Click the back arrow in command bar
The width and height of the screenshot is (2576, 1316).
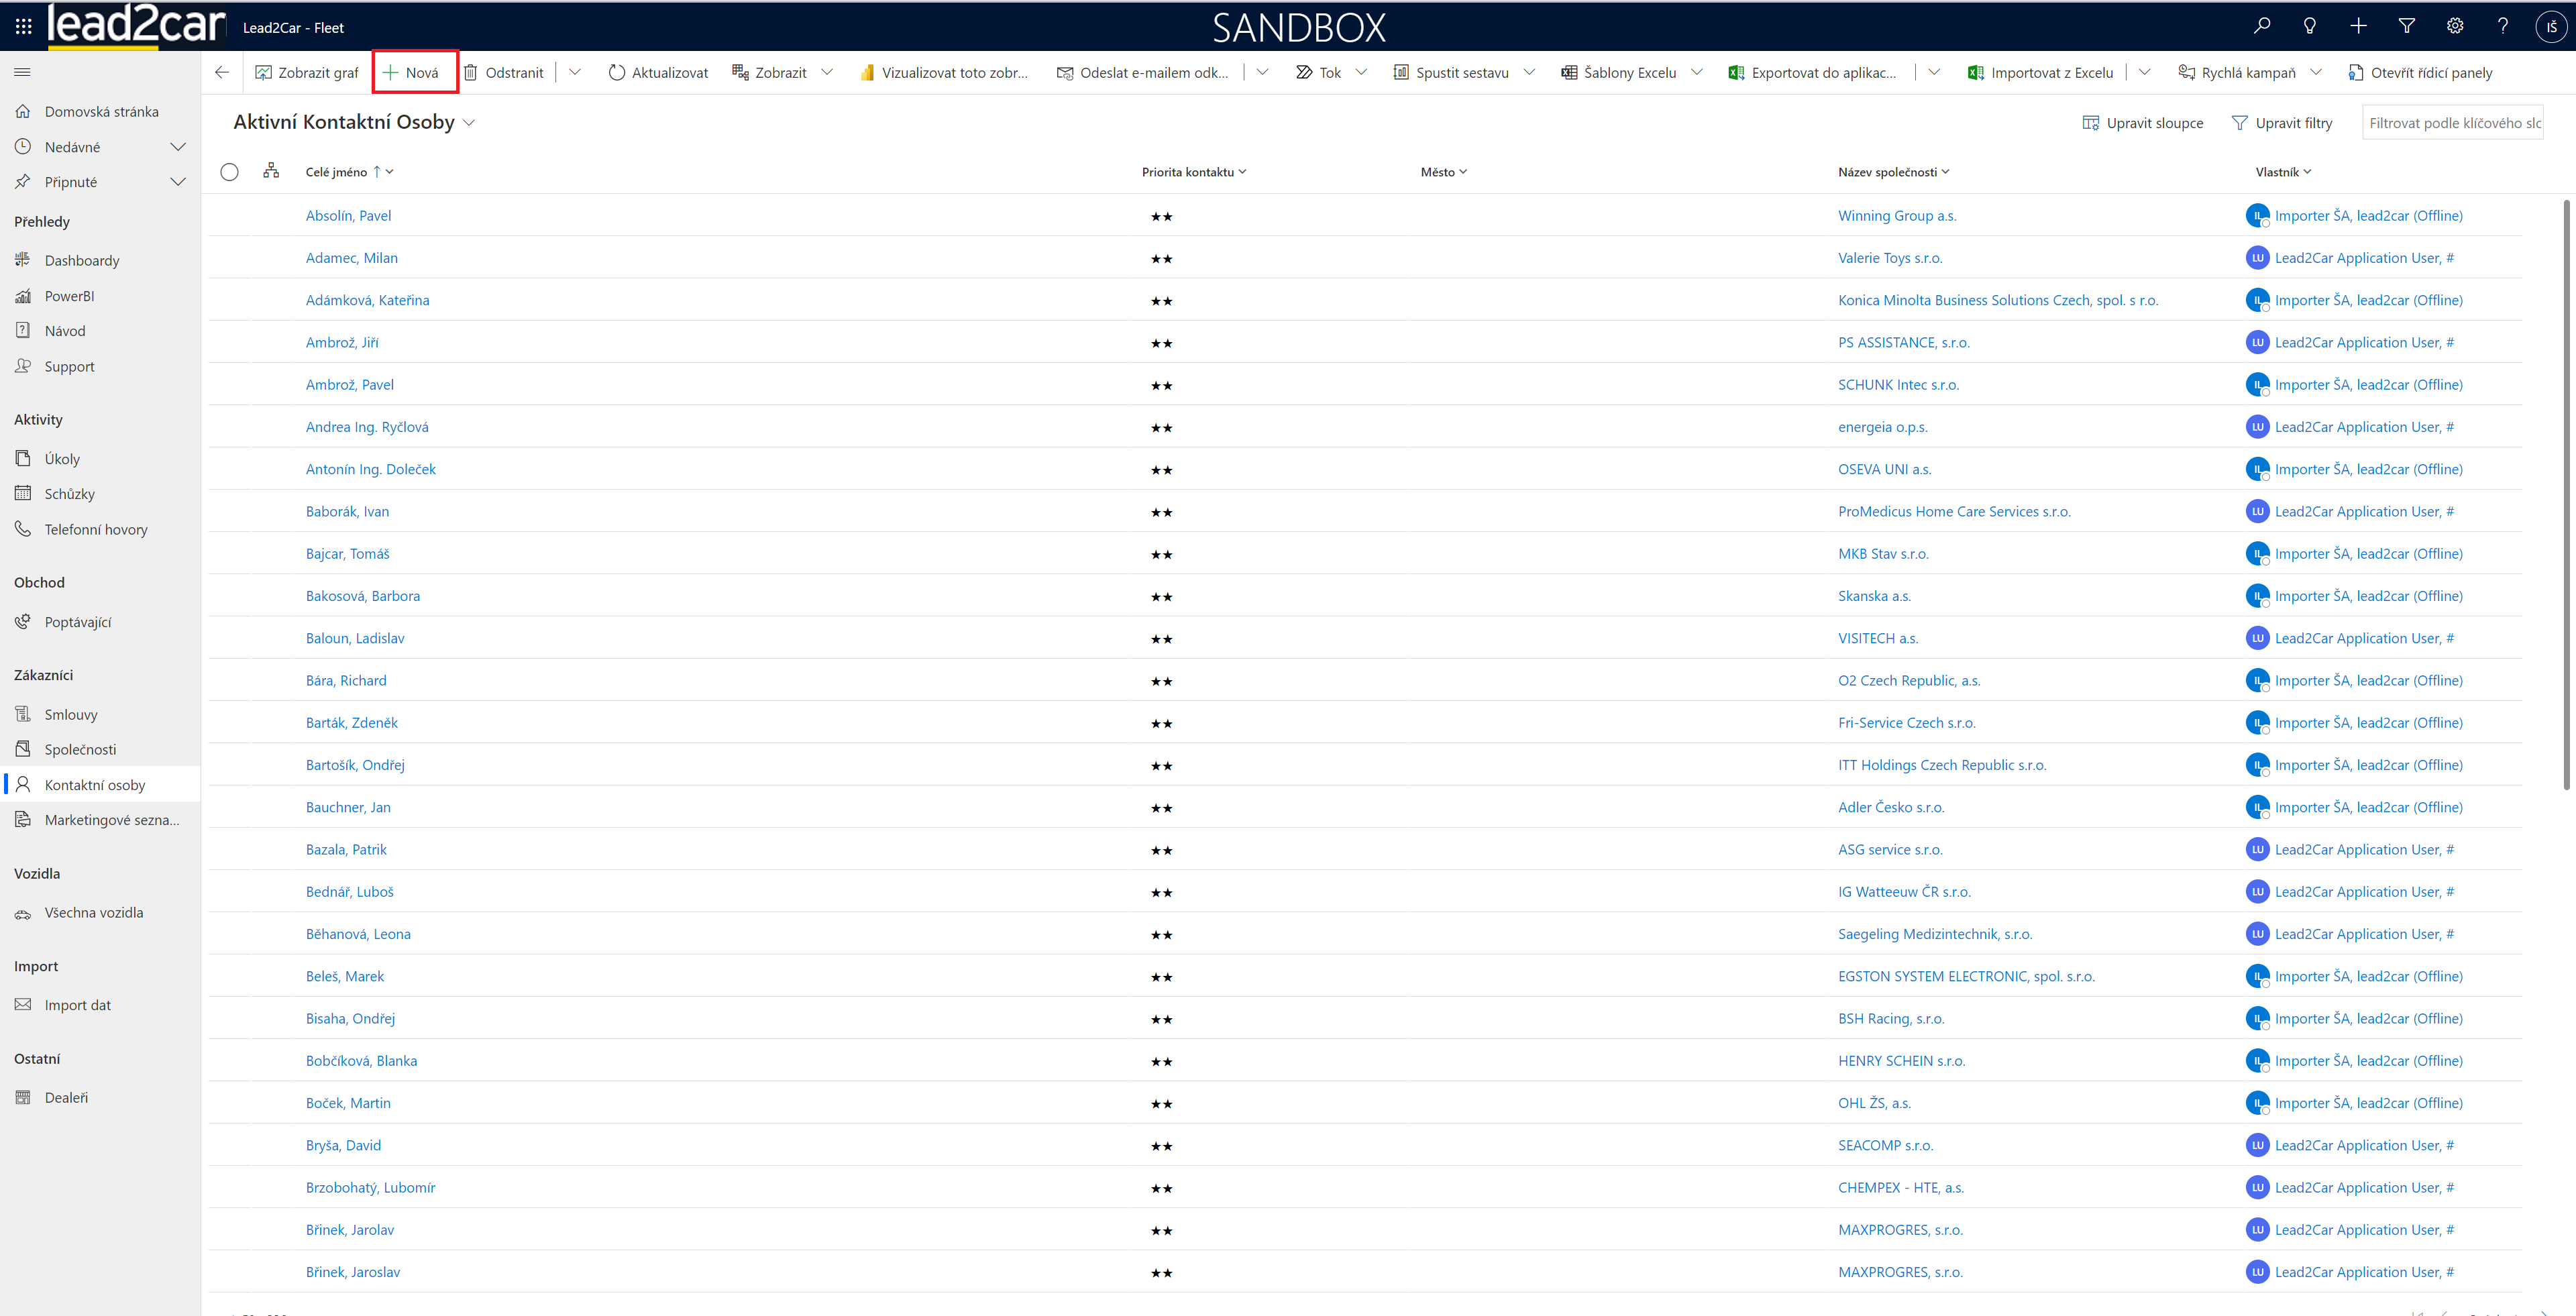222,72
